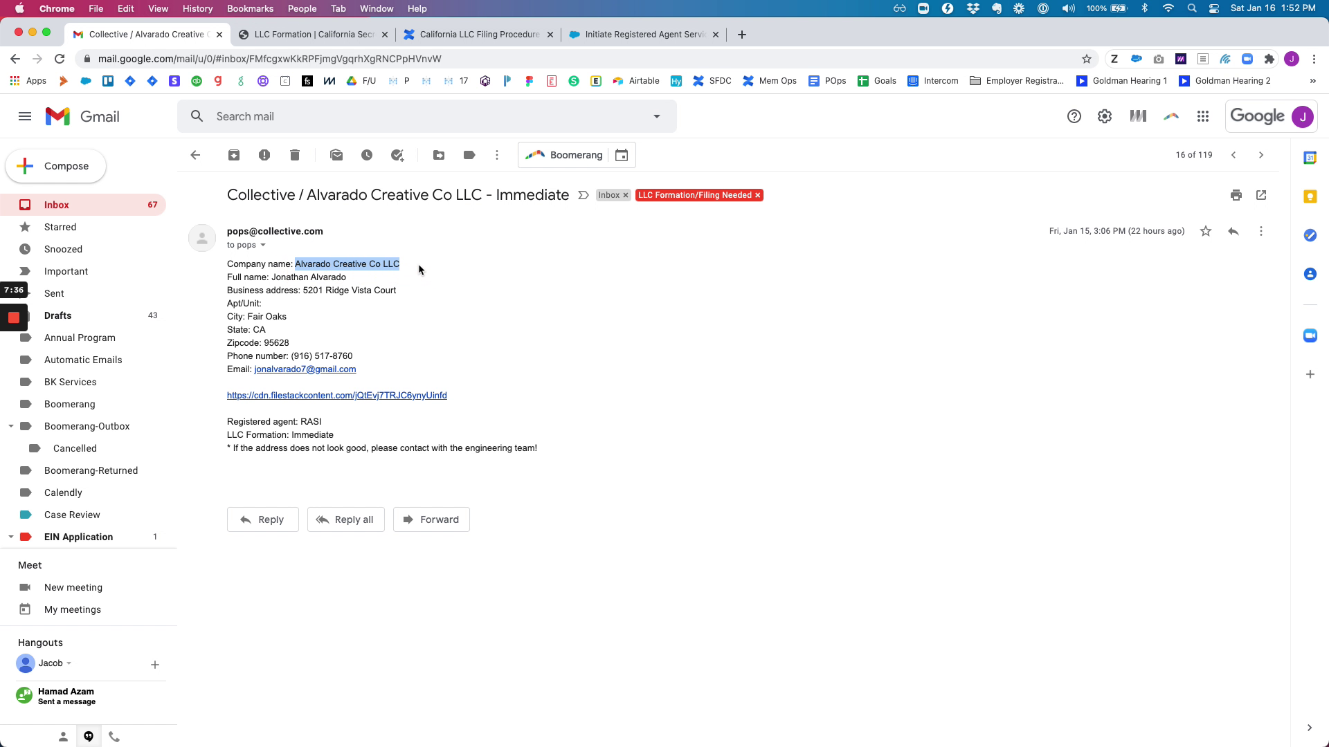Archive this email conversation
The width and height of the screenshot is (1329, 747).
[x=234, y=155]
